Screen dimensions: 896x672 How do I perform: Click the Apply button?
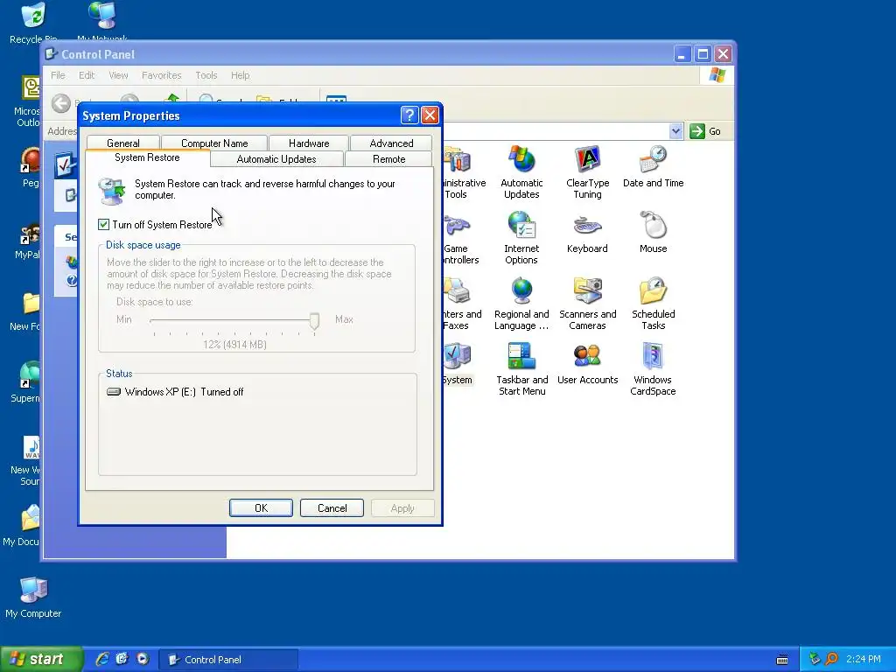pos(402,508)
